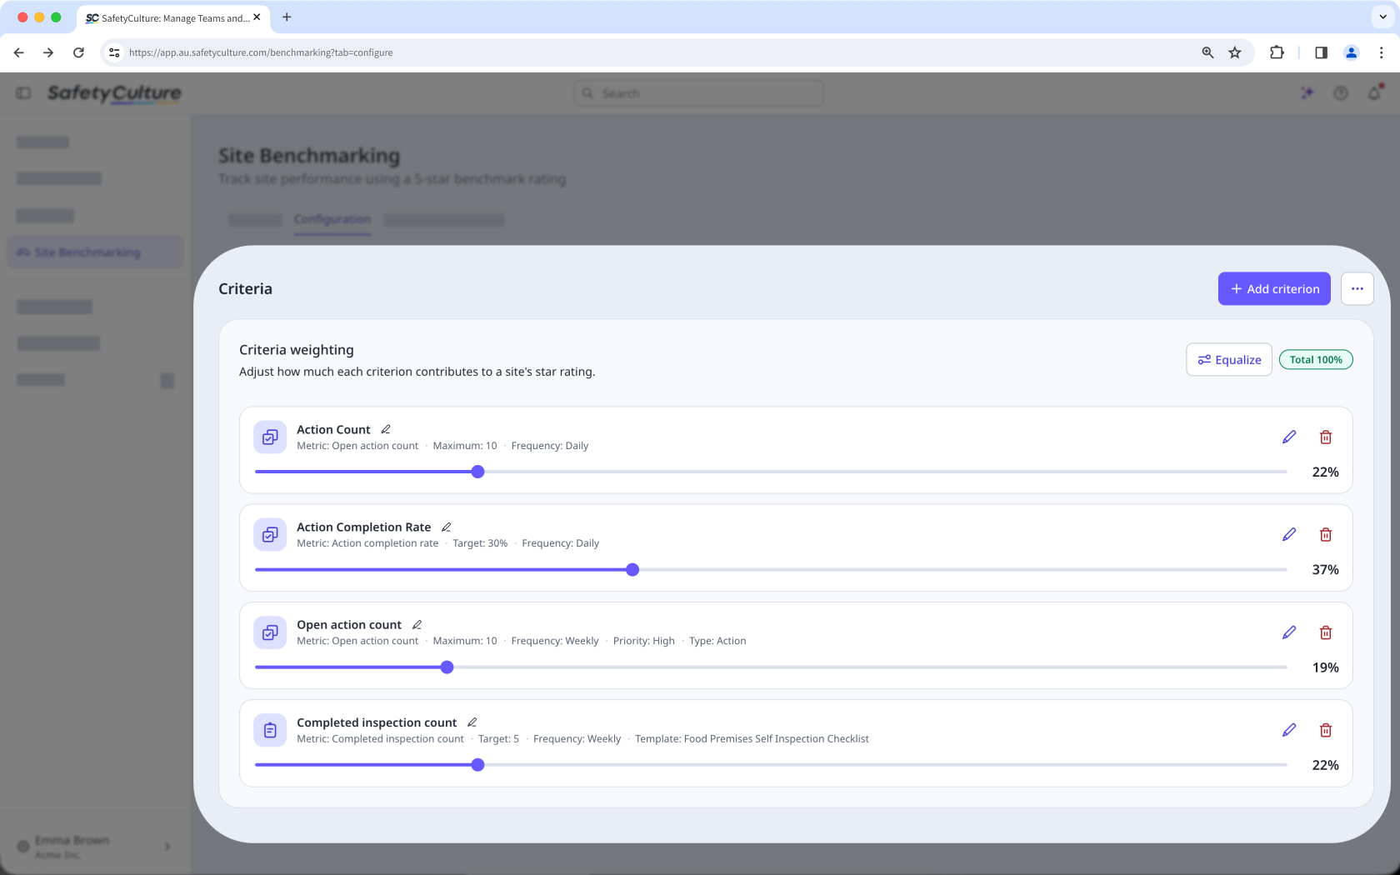Delete the Open action count criterion
The image size is (1400, 875).
[x=1325, y=632]
